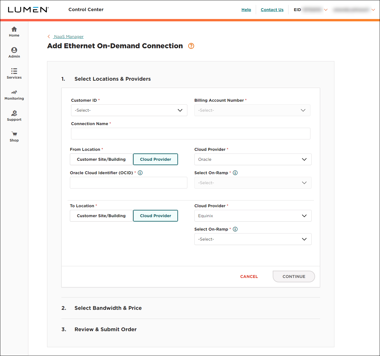The height and width of the screenshot is (356, 380).
Task: Expand the EID account dropdown
Action: (x=326, y=10)
